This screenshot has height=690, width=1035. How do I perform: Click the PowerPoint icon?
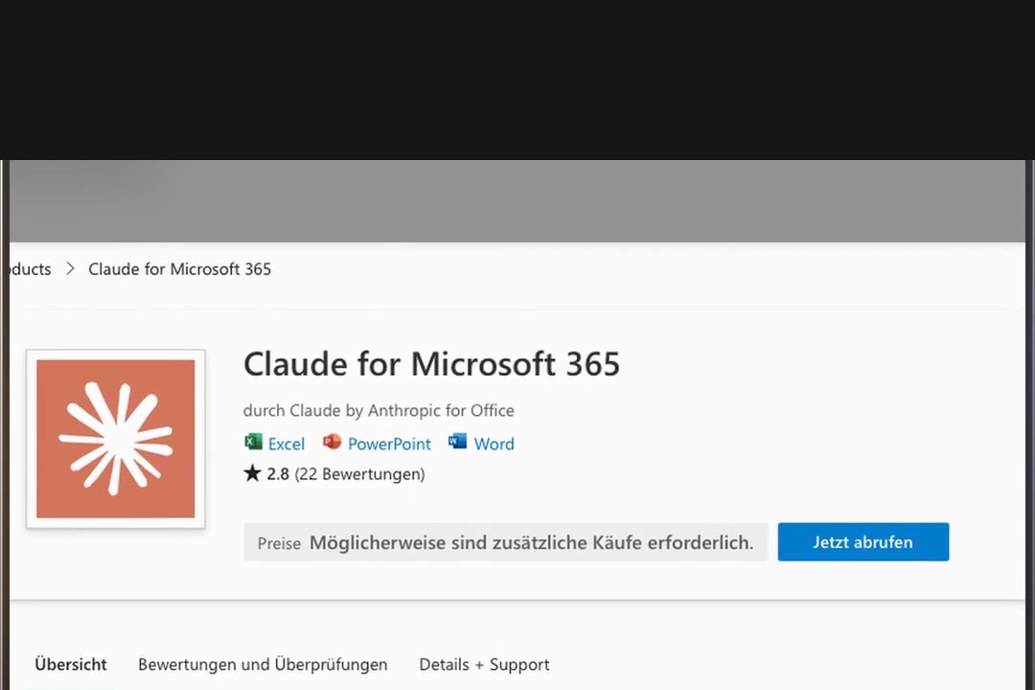tap(332, 442)
